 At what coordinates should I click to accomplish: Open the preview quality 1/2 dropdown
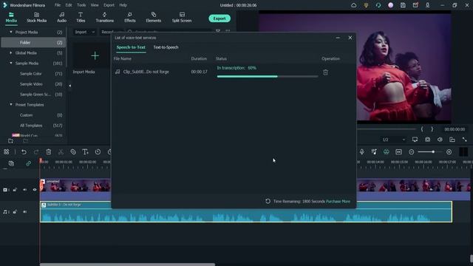(x=394, y=140)
